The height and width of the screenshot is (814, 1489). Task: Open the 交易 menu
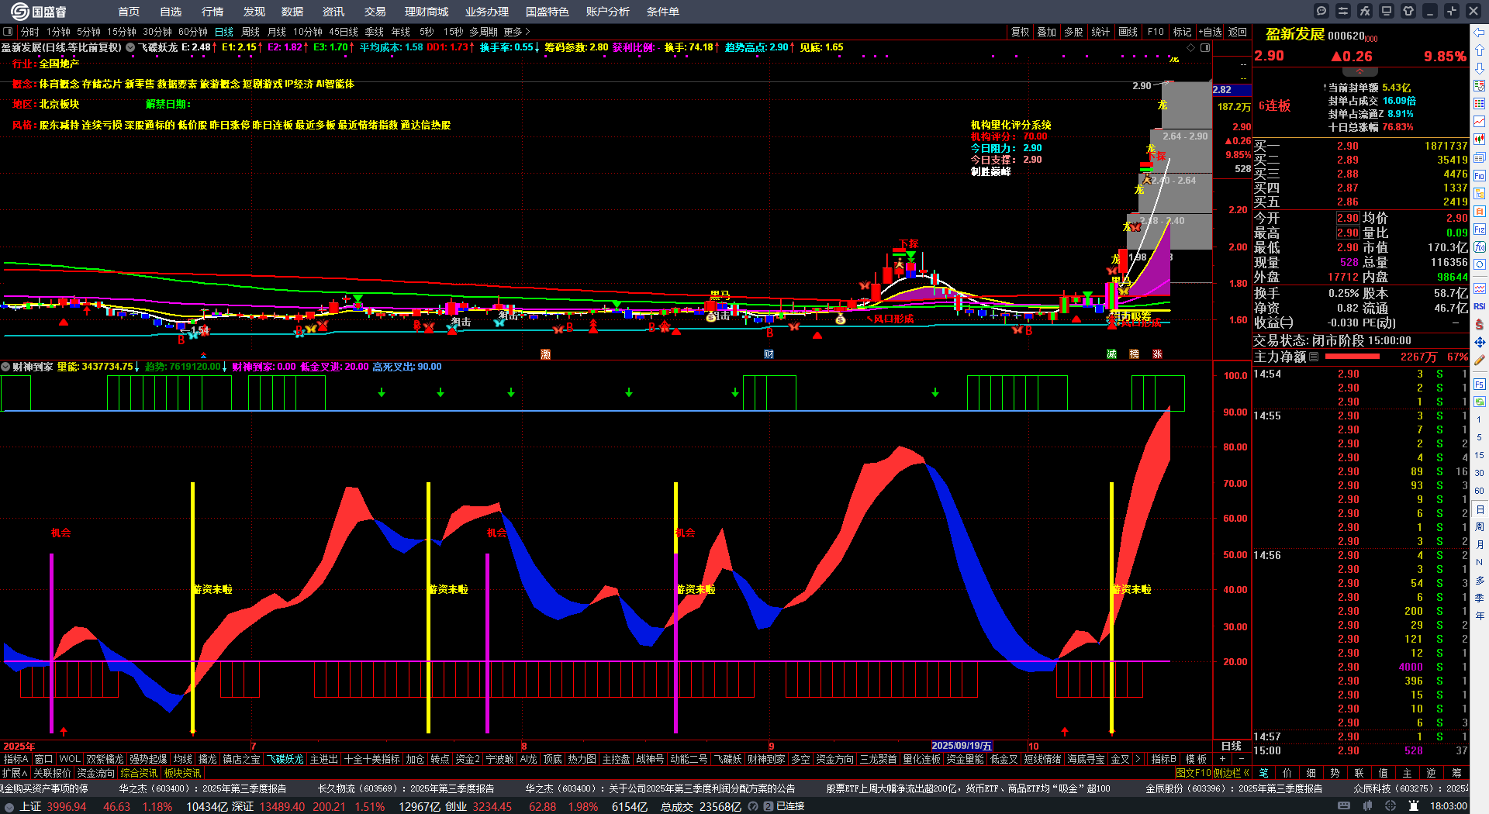click(x=375, y=12)
